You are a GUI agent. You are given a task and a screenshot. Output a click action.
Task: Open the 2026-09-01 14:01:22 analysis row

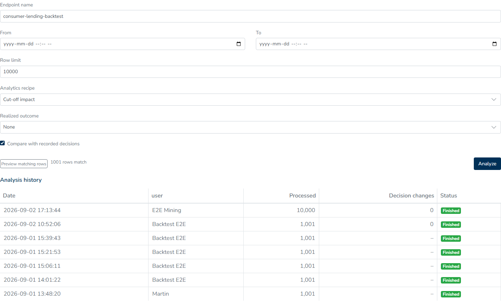pyautogui.click(x=250, y=280)
